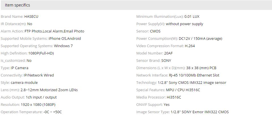Select the IP/Network Wired connectivity value
272x118 pixels.
[x=39, y=75]
